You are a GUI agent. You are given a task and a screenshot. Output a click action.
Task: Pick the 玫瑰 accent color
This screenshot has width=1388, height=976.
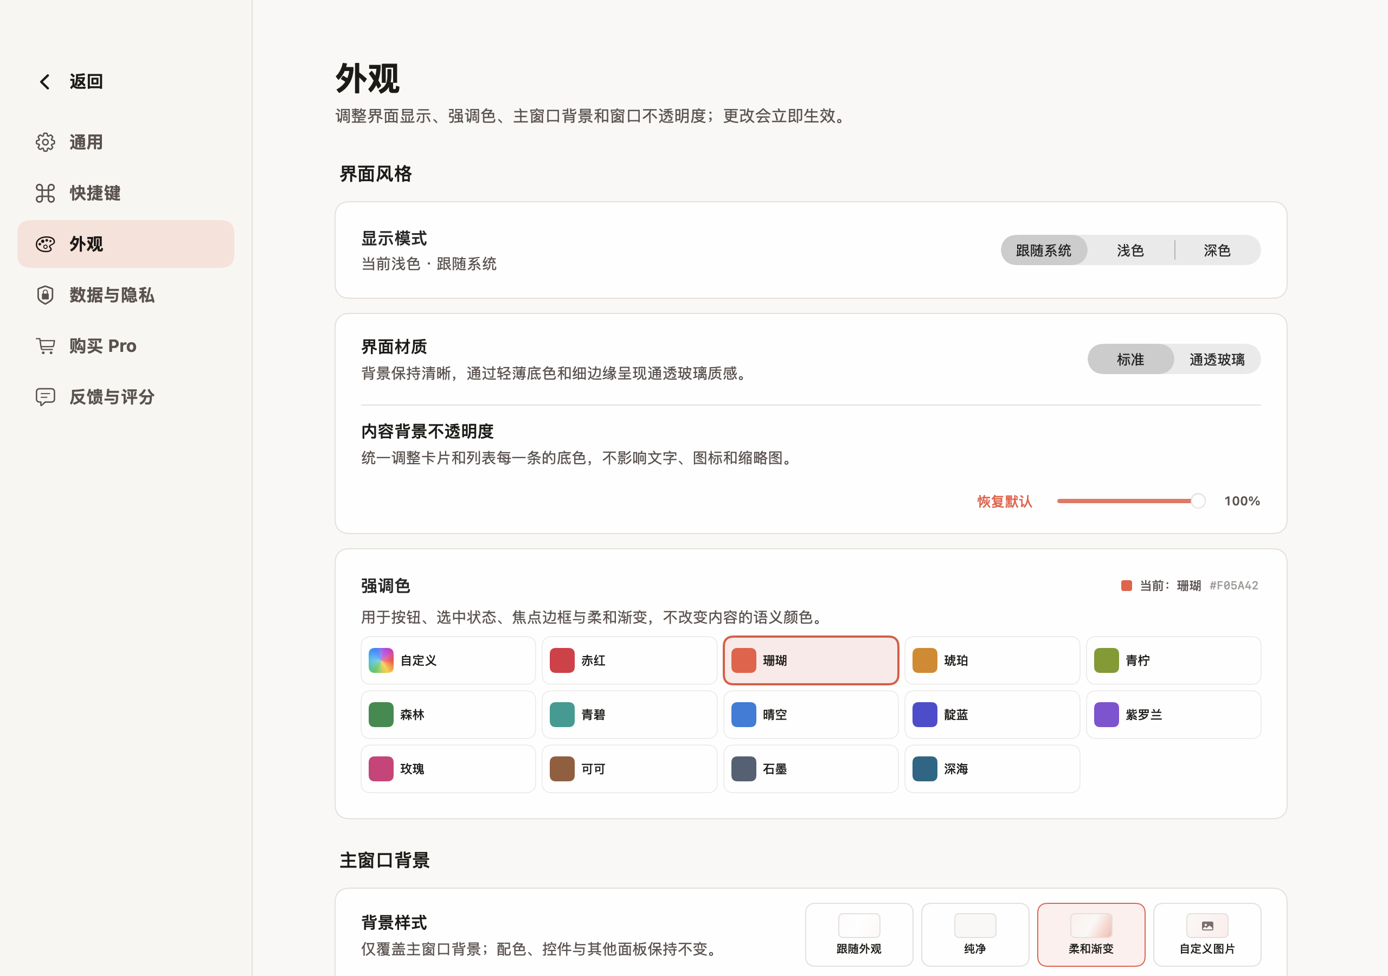click(x=448, y=768)
